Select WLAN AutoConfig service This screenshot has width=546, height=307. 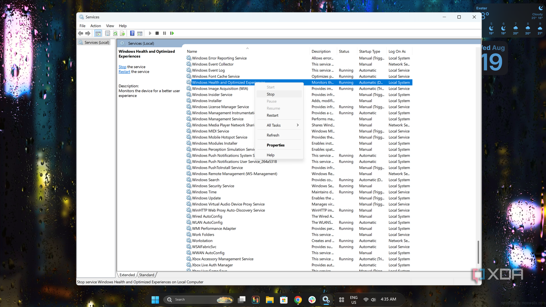pos(299,223)
